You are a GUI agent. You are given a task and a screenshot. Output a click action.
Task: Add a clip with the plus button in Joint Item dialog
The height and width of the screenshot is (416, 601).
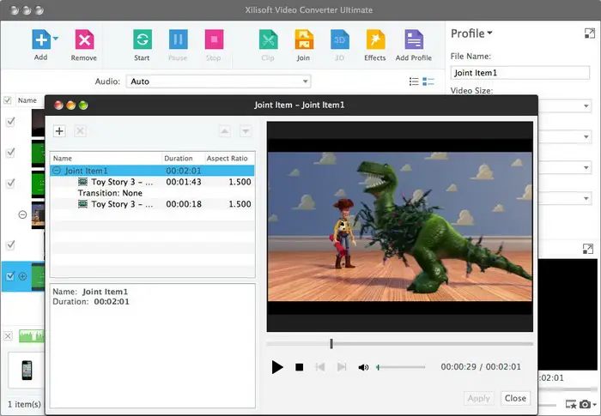59,131
